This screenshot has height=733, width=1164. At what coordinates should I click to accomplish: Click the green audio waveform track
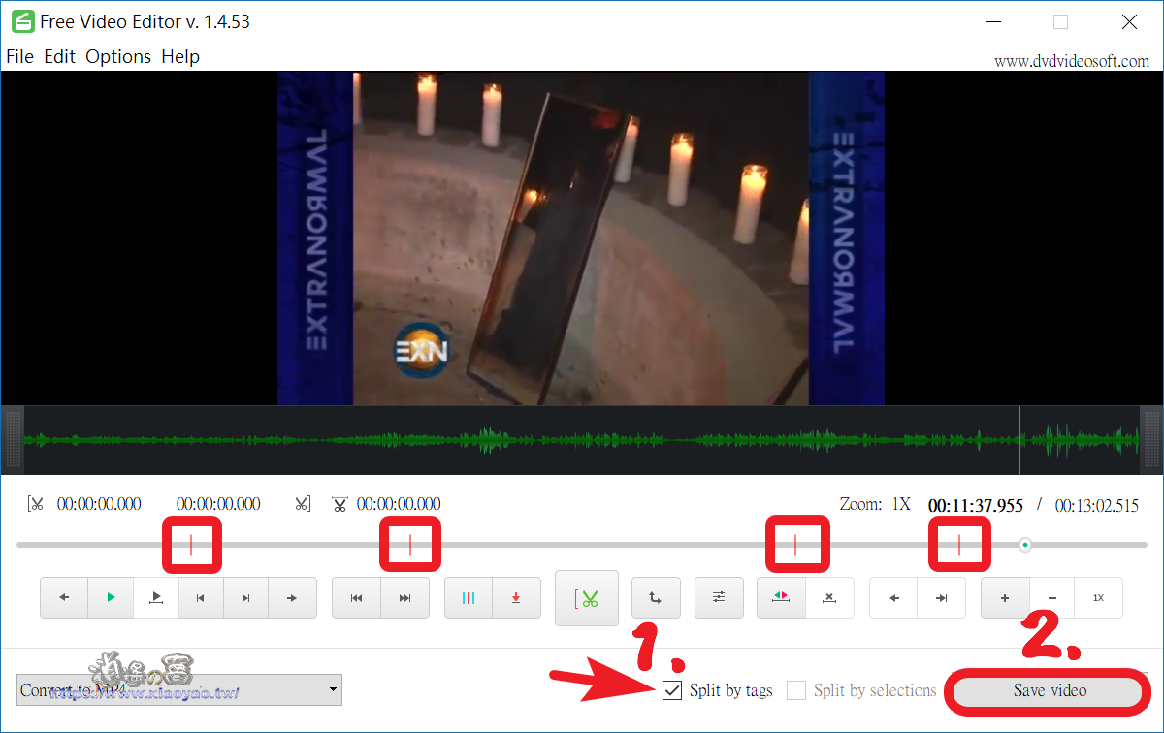pyautogui.click(x=581, y=440)
